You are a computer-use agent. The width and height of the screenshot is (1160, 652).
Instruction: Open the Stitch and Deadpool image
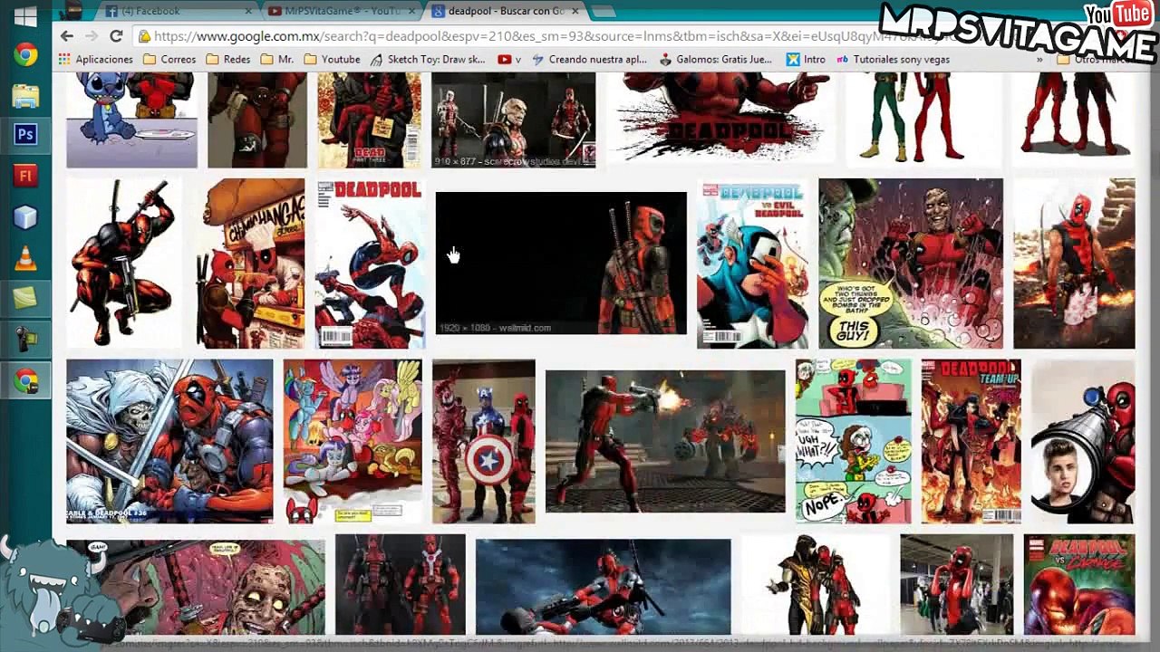point(131,120)
